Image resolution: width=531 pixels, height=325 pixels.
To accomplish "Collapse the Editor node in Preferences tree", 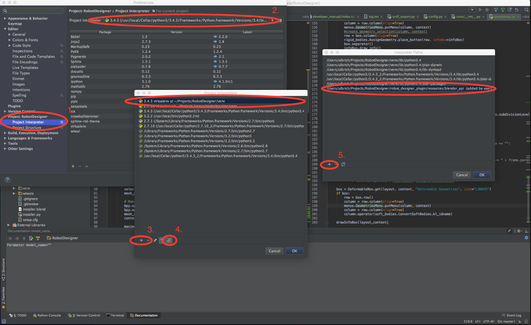I will (x=5, y=29).
